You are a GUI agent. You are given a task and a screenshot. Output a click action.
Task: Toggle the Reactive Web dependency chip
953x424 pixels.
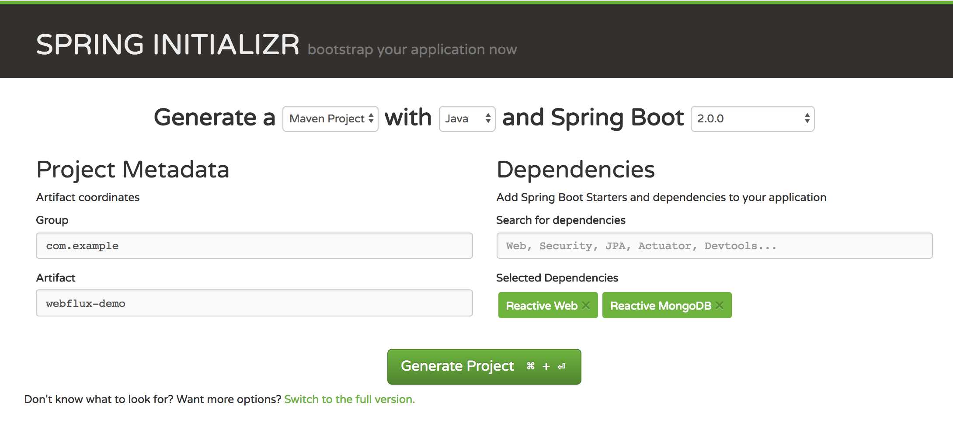[541, 305]
